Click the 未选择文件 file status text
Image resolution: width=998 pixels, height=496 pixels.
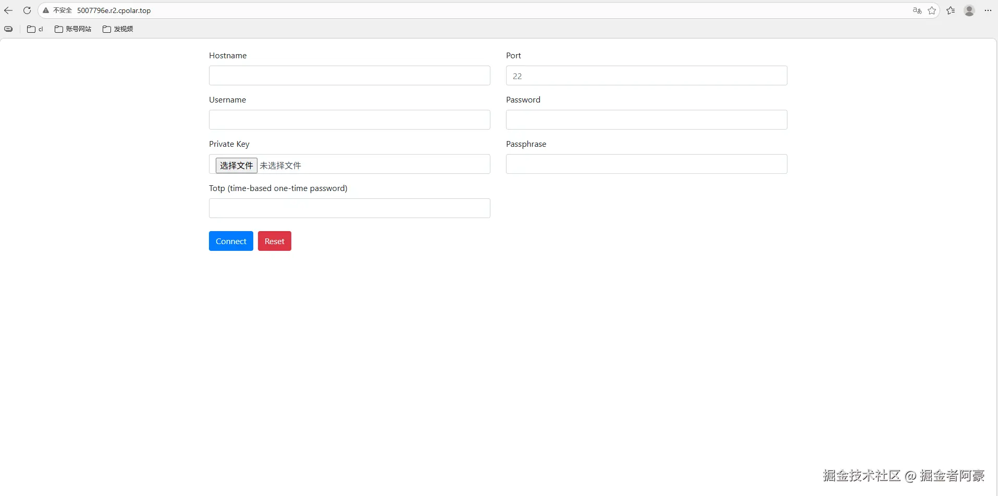click(x=280, y=166)
